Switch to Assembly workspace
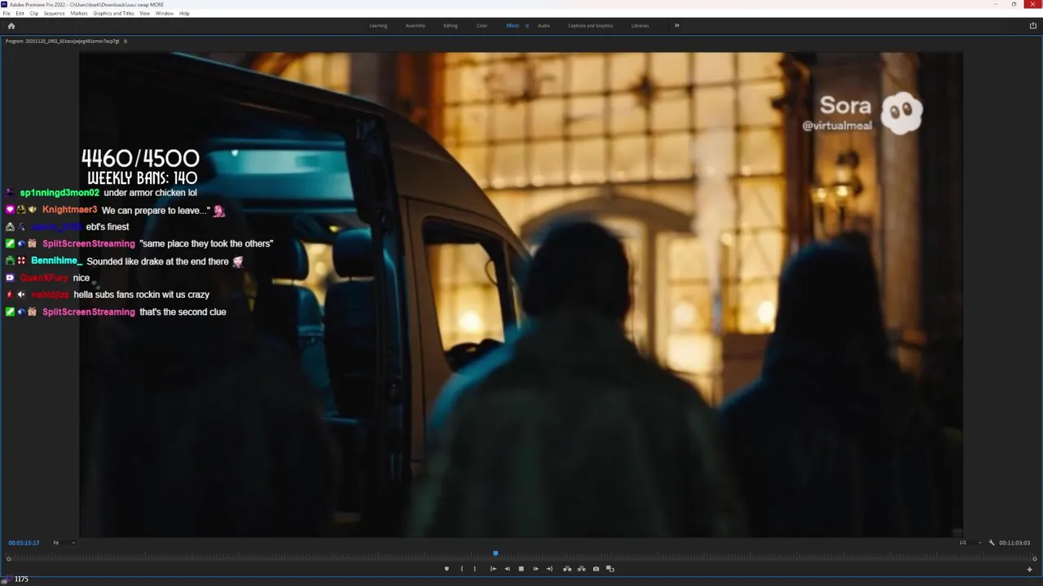 coord(416,25)
